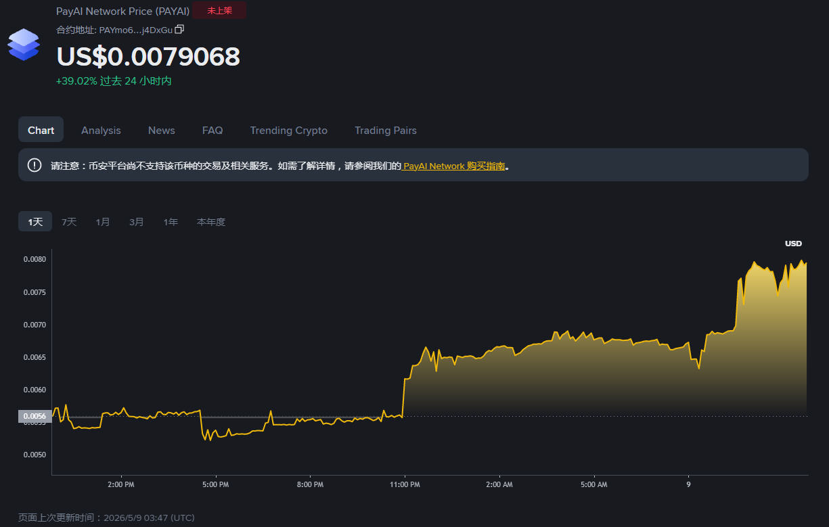The height and width of the screenshot is (527, 829).
Task: Select the 3月 chart range
Action: 137,221
